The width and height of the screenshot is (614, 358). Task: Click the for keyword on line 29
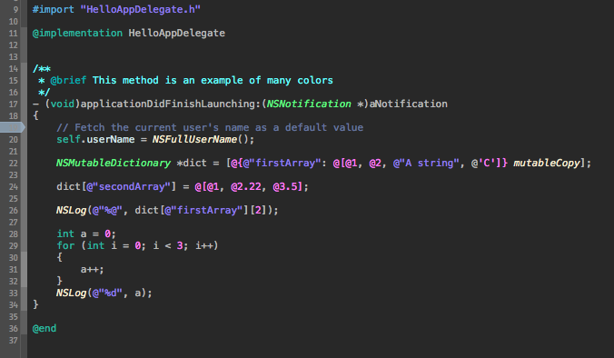tap(65, 246)
